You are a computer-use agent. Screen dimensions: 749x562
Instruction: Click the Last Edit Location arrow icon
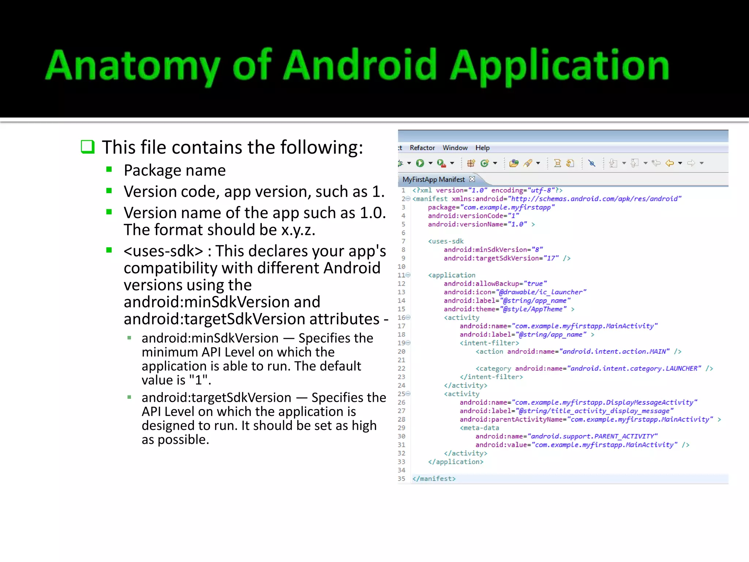pos(656,163)
